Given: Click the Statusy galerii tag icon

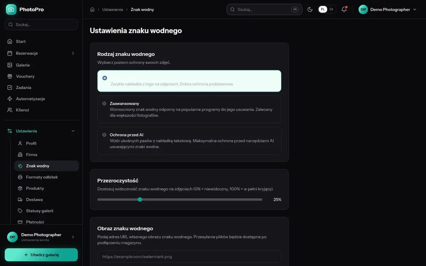Looking at the screenshot, I should point(20,211).
